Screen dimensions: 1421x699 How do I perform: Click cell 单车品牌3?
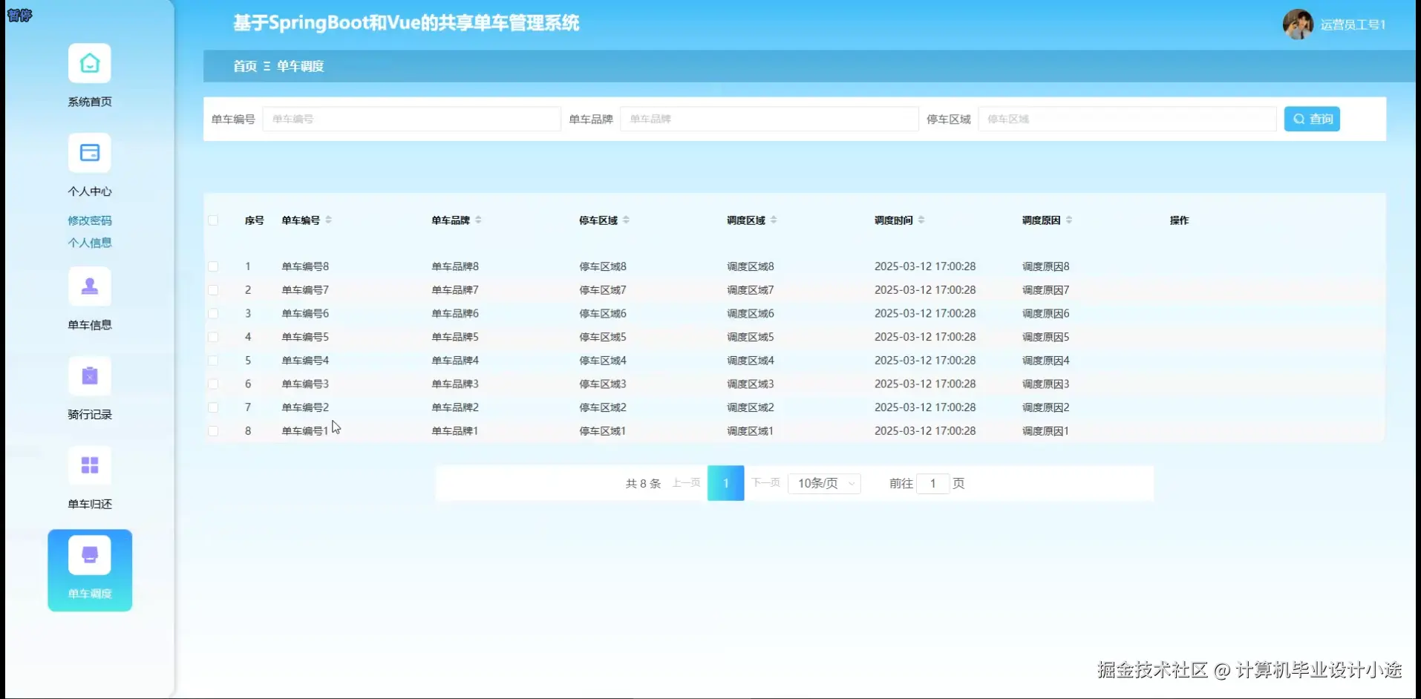pos(455,384)
